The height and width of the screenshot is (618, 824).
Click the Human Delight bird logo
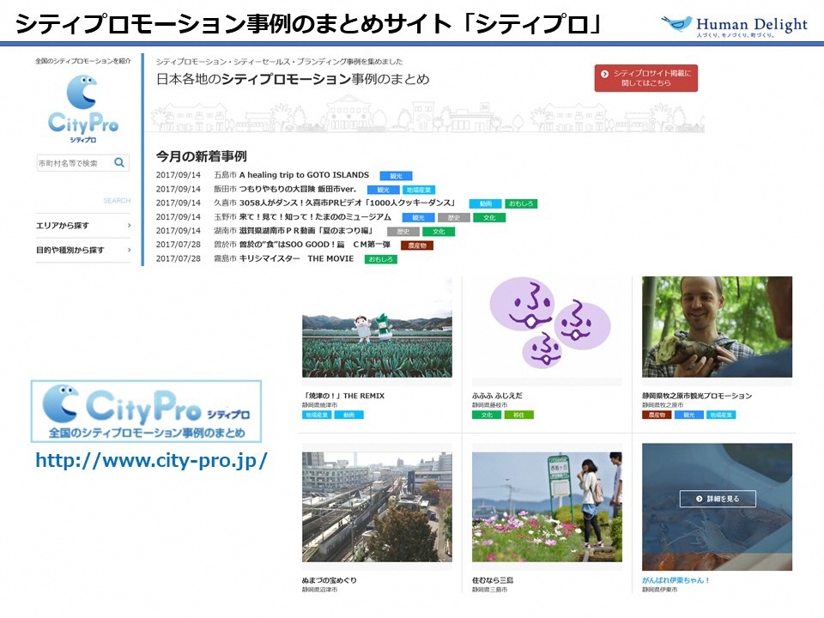(676, 24)
